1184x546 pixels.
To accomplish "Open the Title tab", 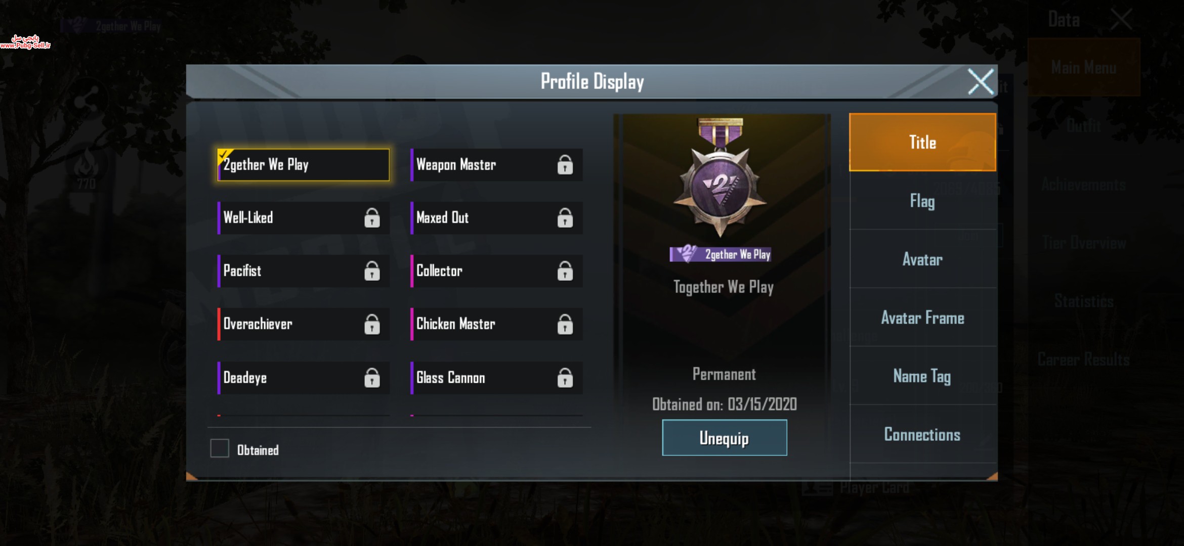I will [922, 142].
